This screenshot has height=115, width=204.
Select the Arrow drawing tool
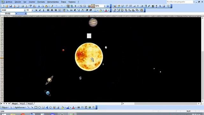[x=32, y=107]
